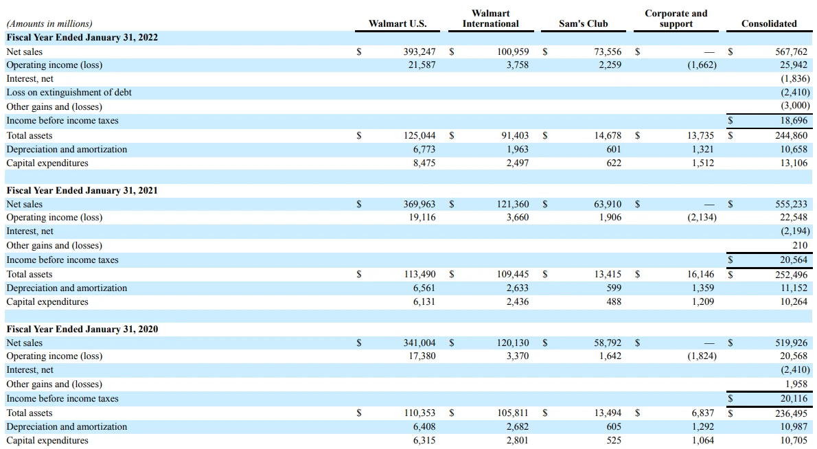The image size is (817, 449).
Task: Select income before taxes value 18,696
Action: 794,121
